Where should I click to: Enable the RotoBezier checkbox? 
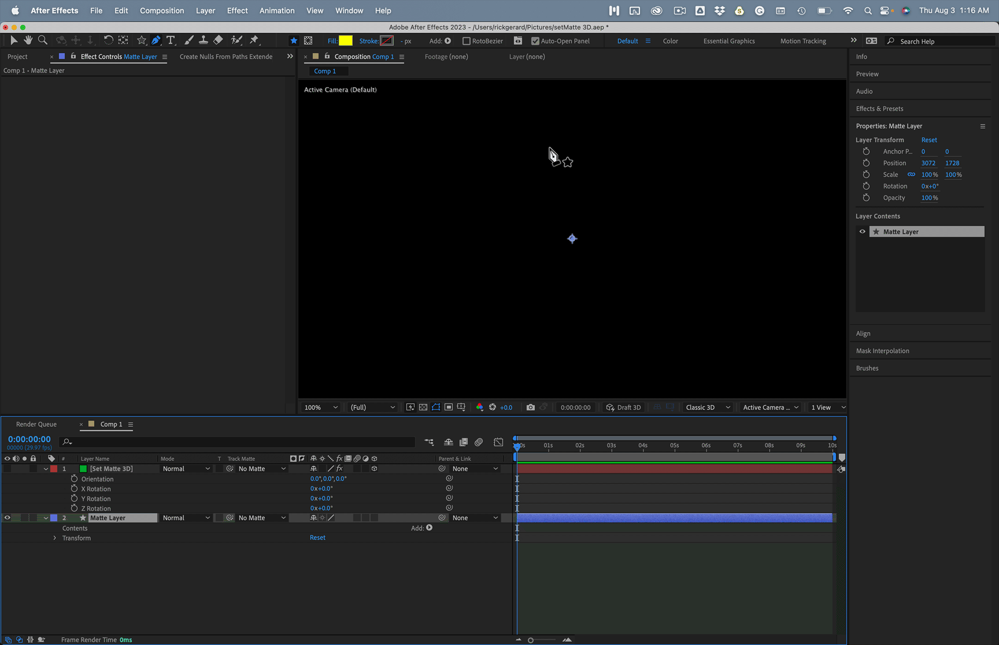[x=467, y=41]
